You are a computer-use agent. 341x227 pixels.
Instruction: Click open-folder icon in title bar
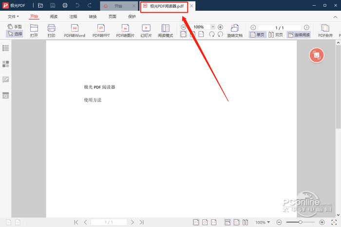pyautogui.click(x=40, y=5)
